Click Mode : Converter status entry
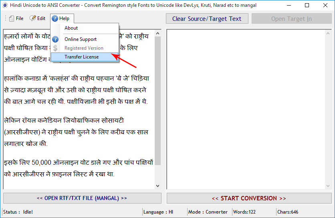This screenshot has width=335, height=218. pos(208,212)
